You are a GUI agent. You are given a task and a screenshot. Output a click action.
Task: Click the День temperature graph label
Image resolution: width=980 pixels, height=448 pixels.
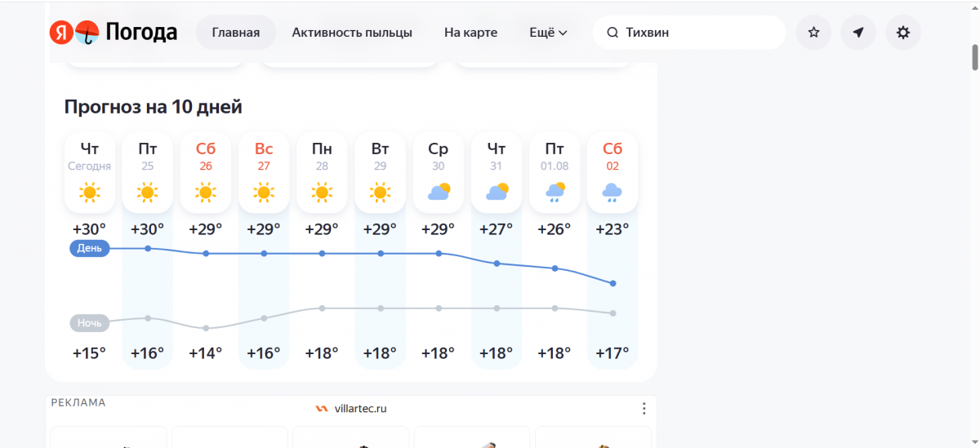tap(89, 248)
